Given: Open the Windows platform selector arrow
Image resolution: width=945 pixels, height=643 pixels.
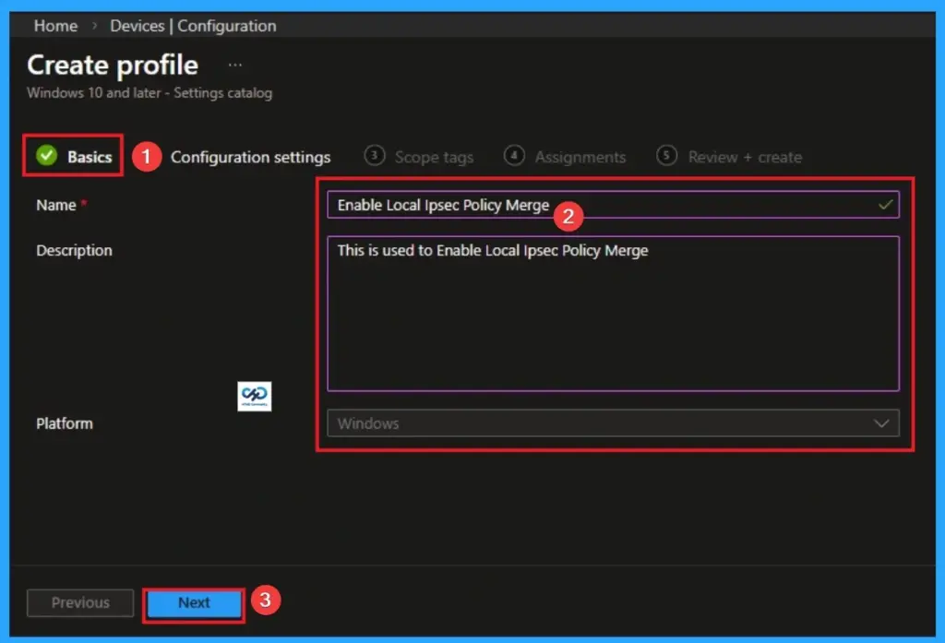Looking at the screenshot, I should (x=883, y=423).
